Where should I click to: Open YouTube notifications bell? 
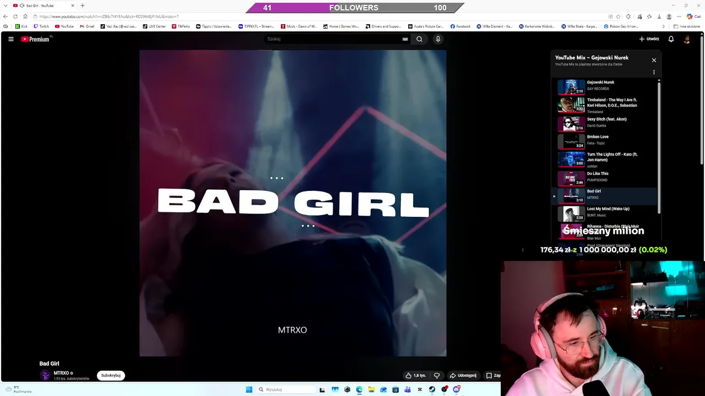tap(671, 39)
